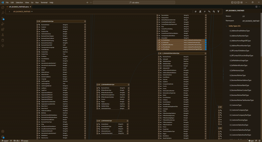Open the Edit menu

click(x=12, y=3)
